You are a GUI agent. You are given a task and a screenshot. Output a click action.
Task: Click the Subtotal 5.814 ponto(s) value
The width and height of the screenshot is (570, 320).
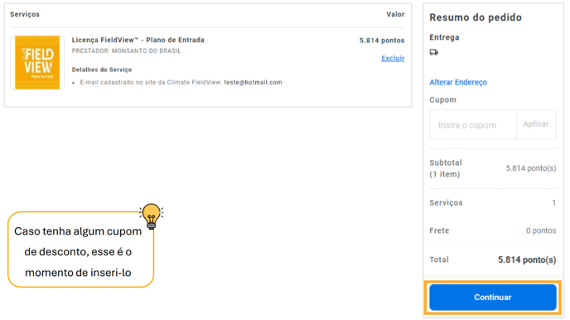click(531, 168)
